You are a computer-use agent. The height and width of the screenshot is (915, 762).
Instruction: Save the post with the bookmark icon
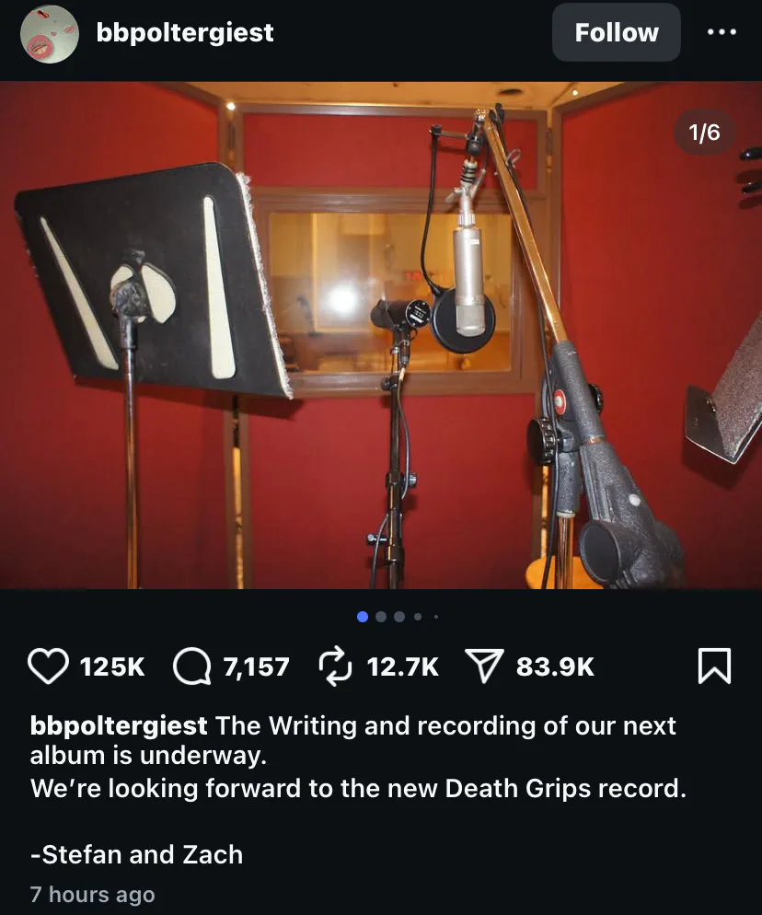pyautogui.click(x=714, y=666)
